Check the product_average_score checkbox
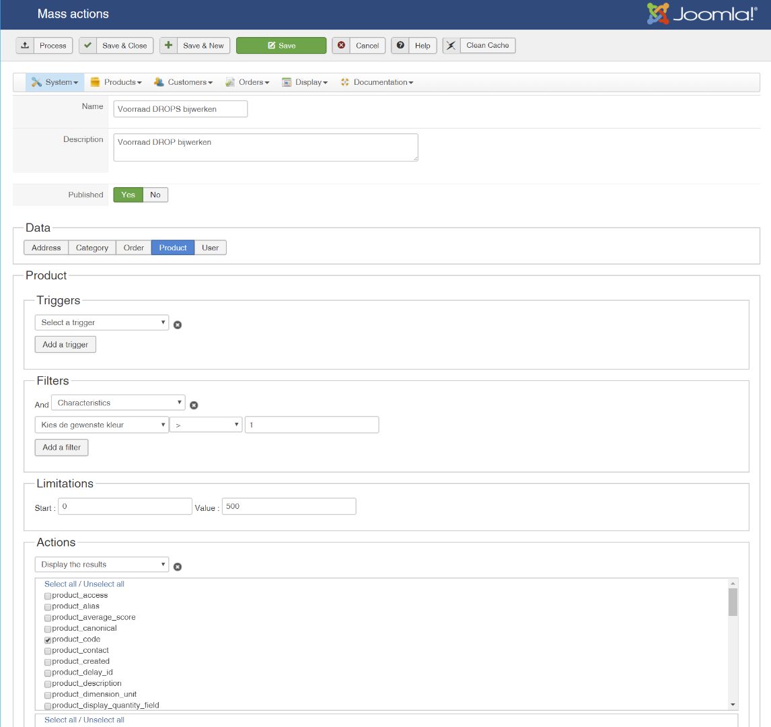 [x=48, y=618]
